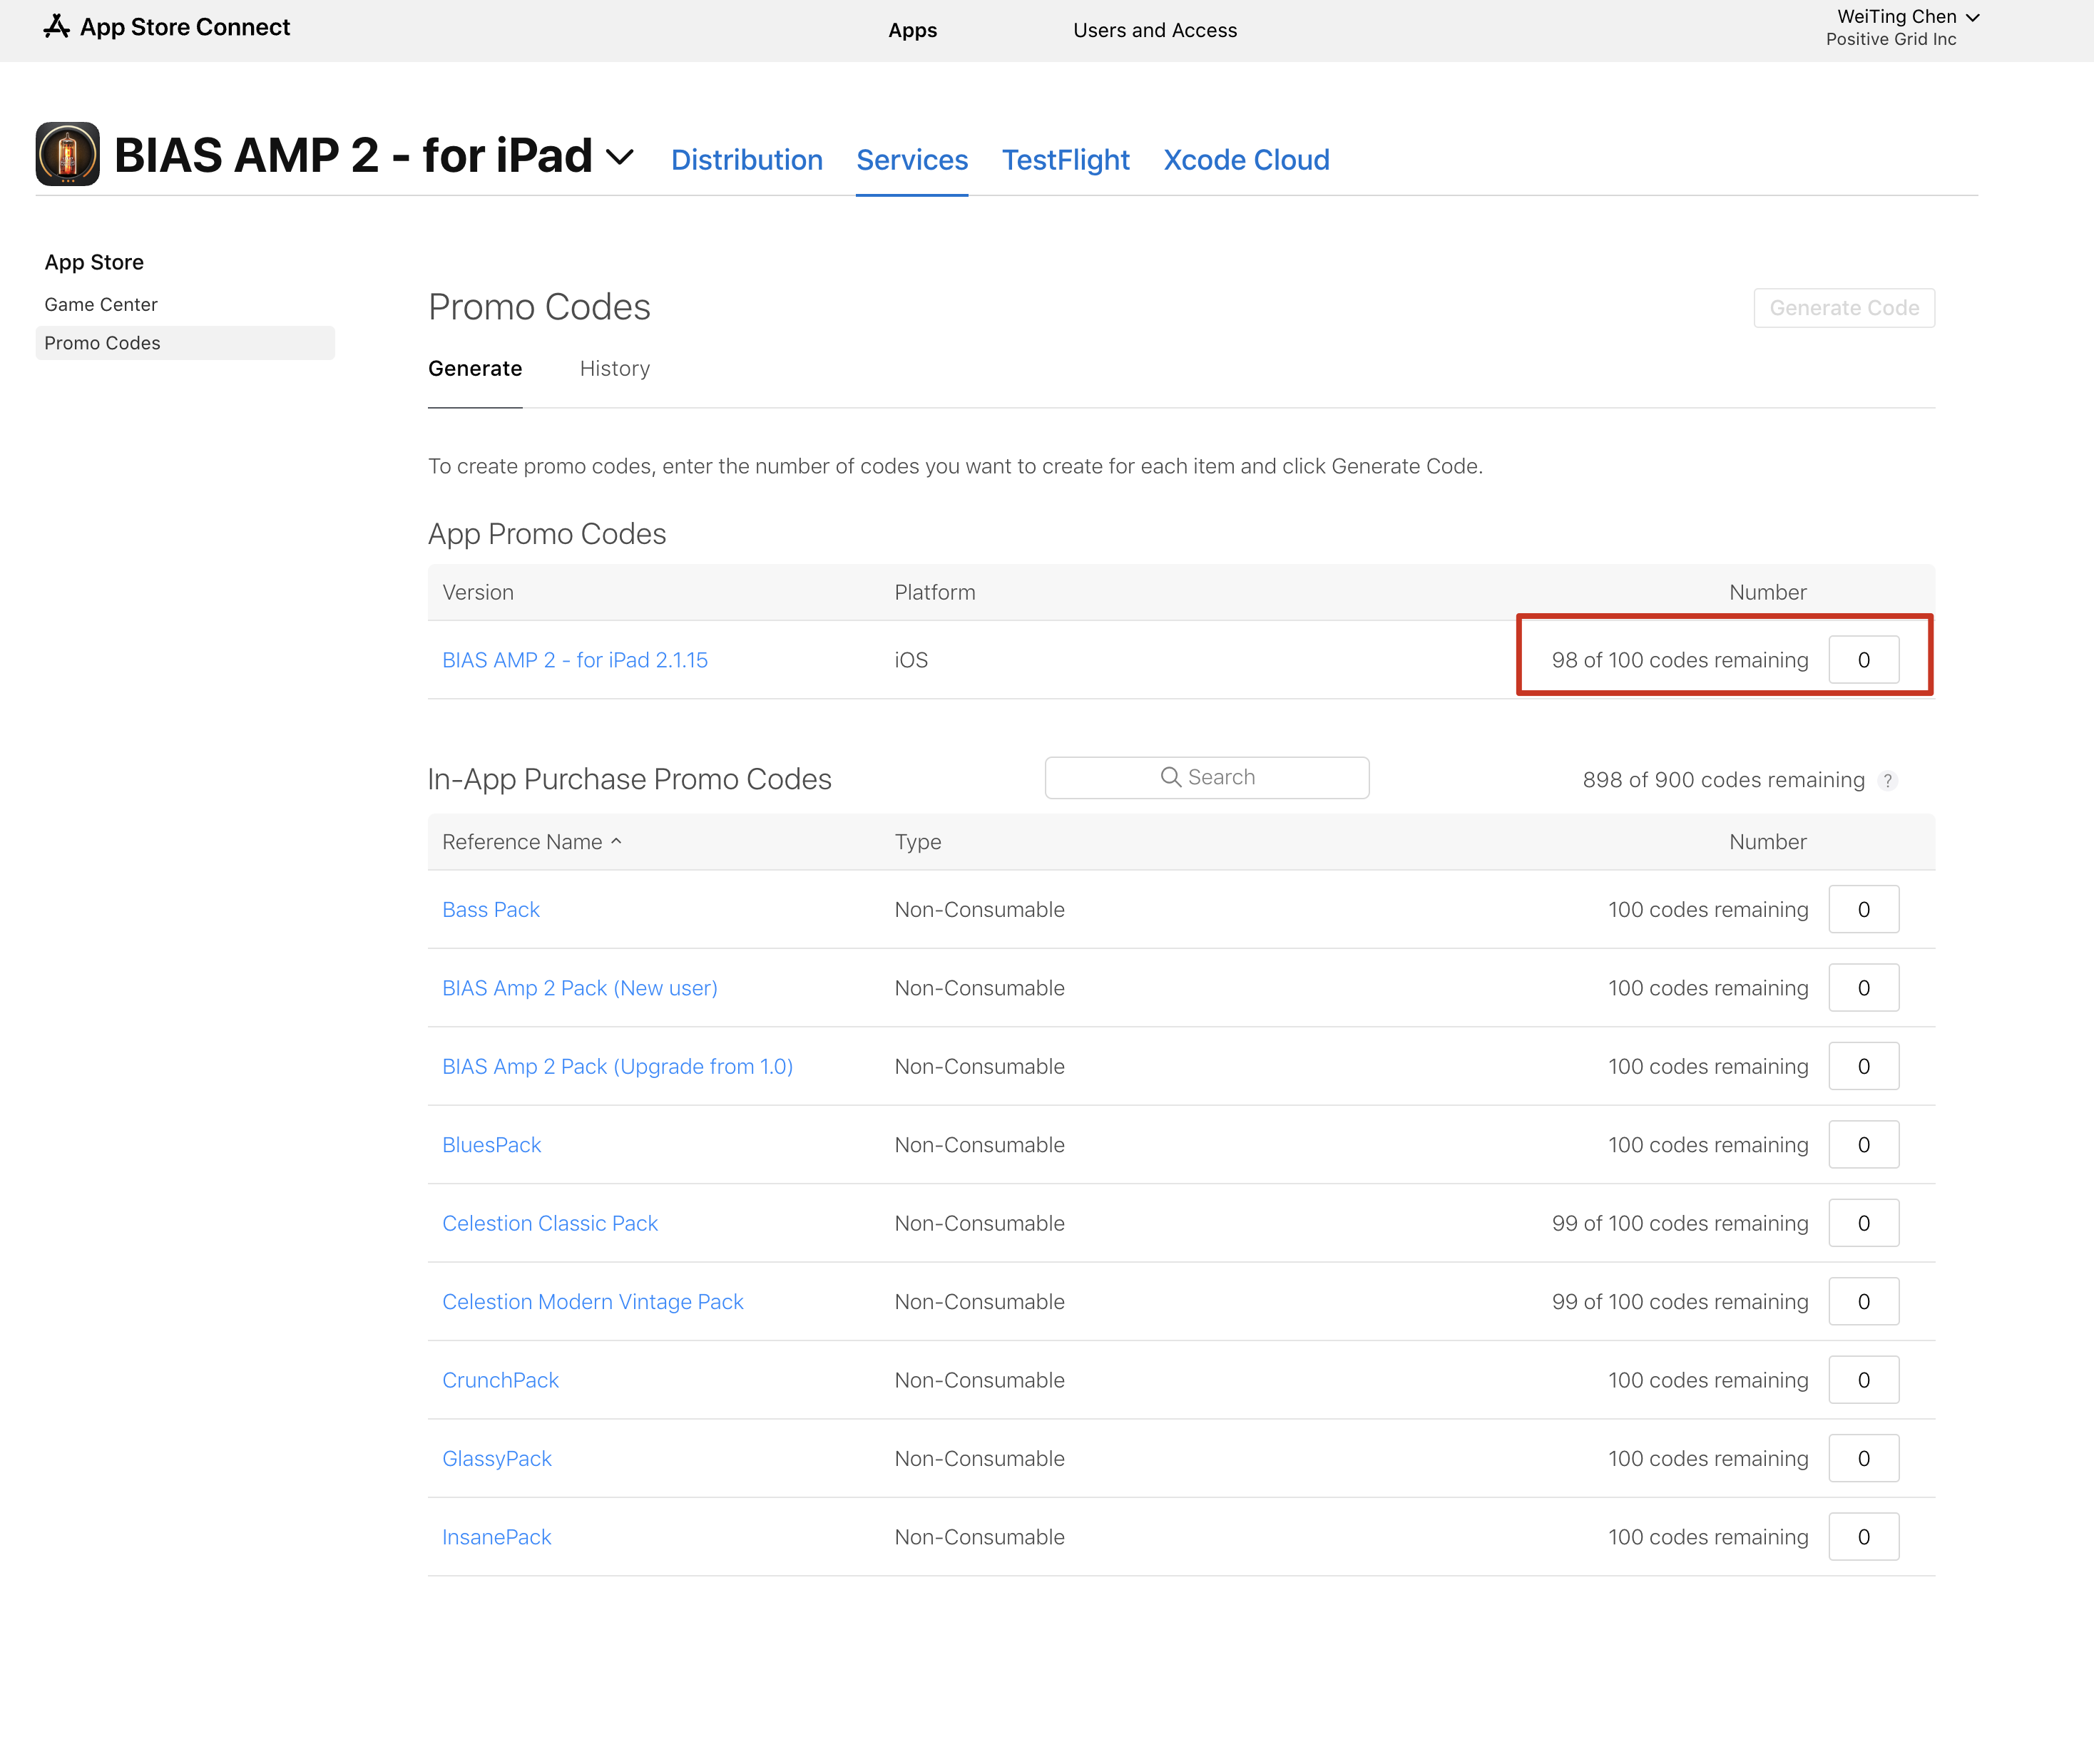Image resolution: width=2094 pixels, height=1764 pixels.
Task: Click number field for app version row
Action: tap(1864, 660)
